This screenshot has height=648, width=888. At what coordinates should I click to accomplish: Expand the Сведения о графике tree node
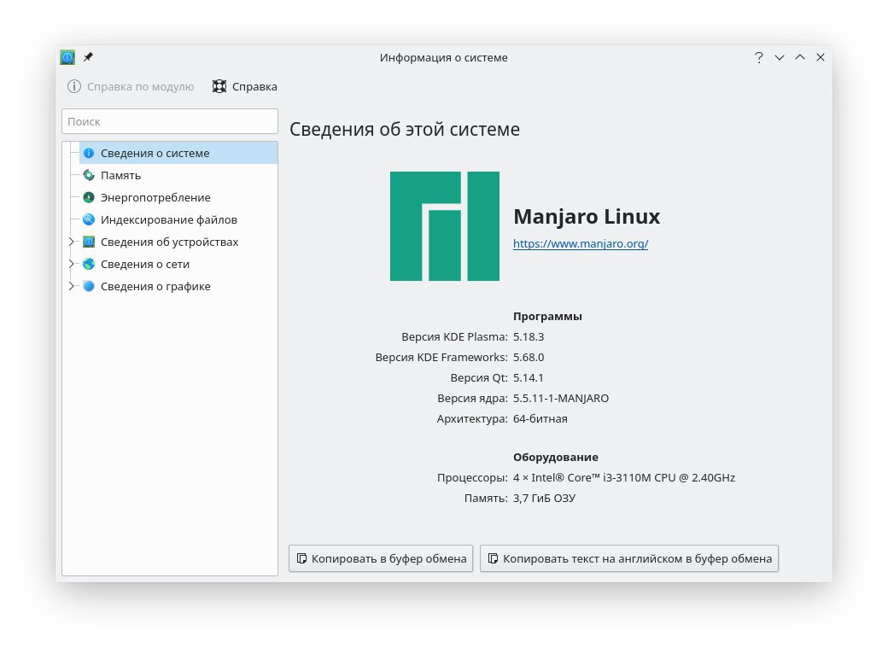[72, 286]
